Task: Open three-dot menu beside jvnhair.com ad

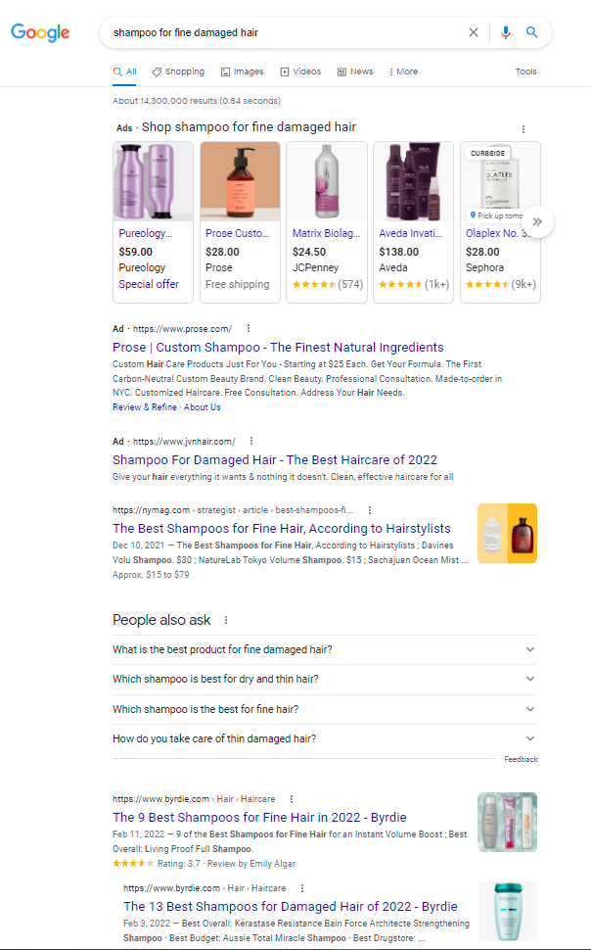Action: pos(251,441)
